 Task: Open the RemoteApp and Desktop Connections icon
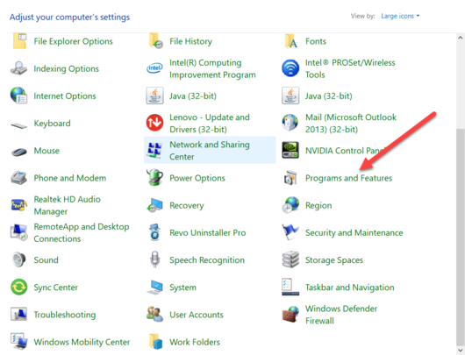click(19, 232)
